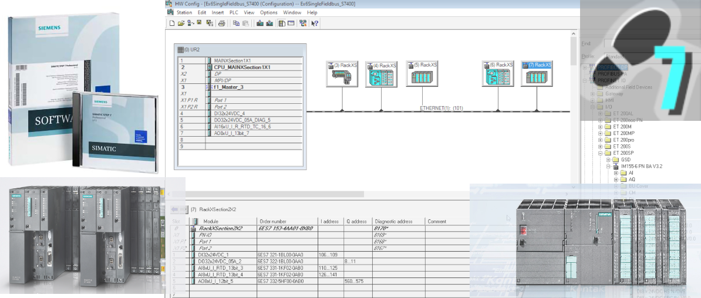Click the Configure Network toolbar icon
701x298 pixels.
303,23
